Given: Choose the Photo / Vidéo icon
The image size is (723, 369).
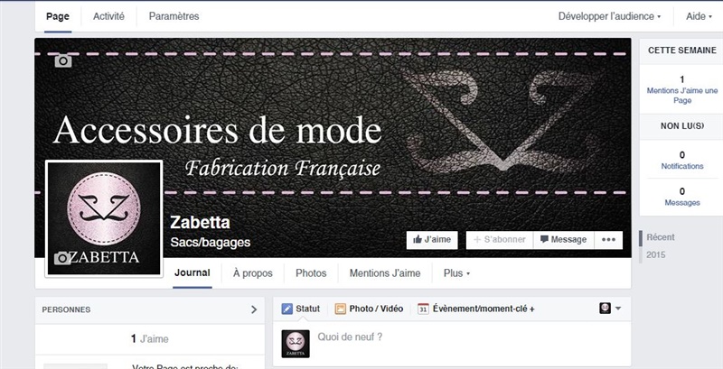Looking at the screenshot, I should 341,309.
